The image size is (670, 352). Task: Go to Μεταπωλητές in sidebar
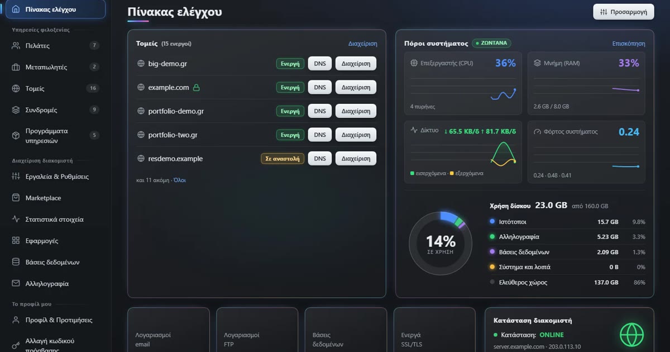55,67
